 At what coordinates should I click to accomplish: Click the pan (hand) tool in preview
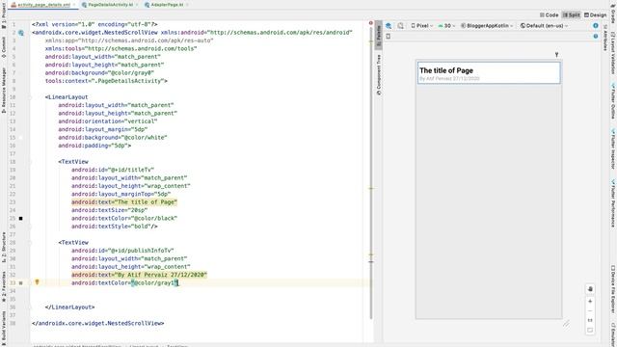[590, 289]
